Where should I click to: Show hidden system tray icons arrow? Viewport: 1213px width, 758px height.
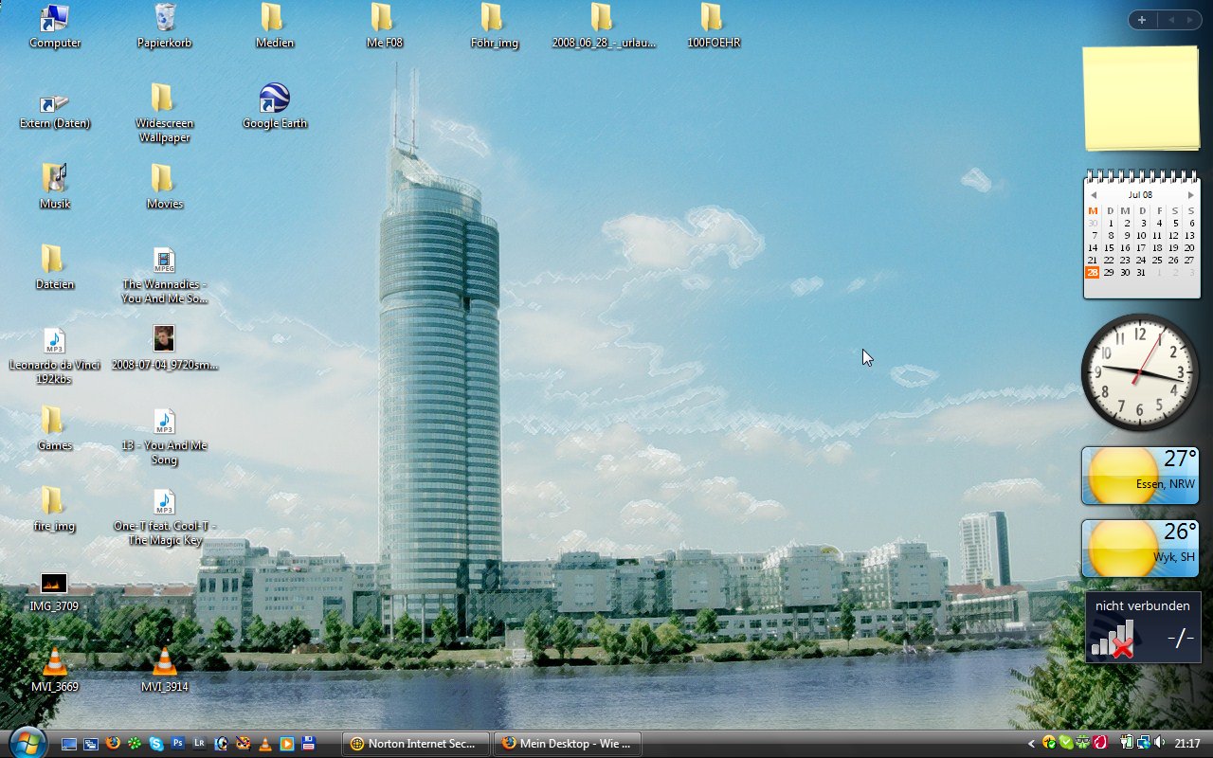pyautogui.click(x=1032, y=744)
